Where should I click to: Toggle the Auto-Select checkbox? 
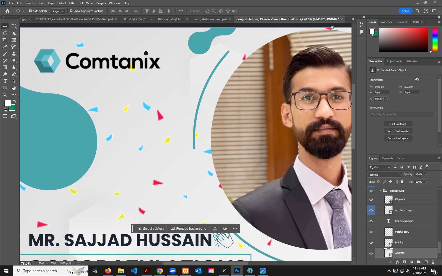[x=30, y=11]
